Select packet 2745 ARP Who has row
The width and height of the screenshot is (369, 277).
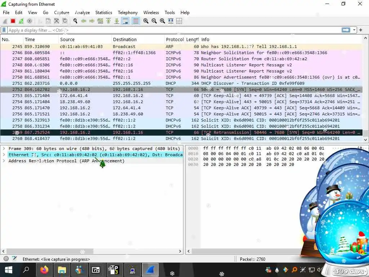[x=181, y=47]
